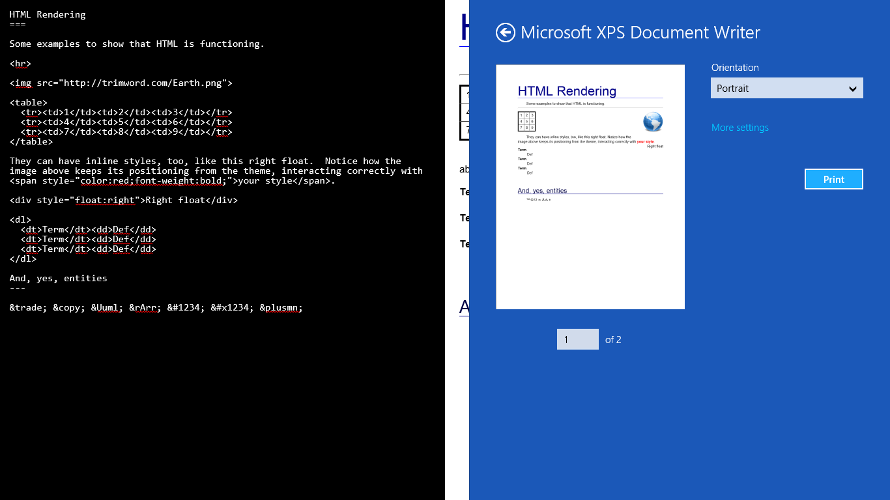890x500 pixels.
Task: Open the More settings link
Action: click(739, 128)
